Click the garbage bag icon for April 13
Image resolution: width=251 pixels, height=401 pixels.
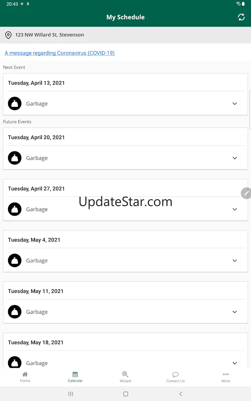15,104
